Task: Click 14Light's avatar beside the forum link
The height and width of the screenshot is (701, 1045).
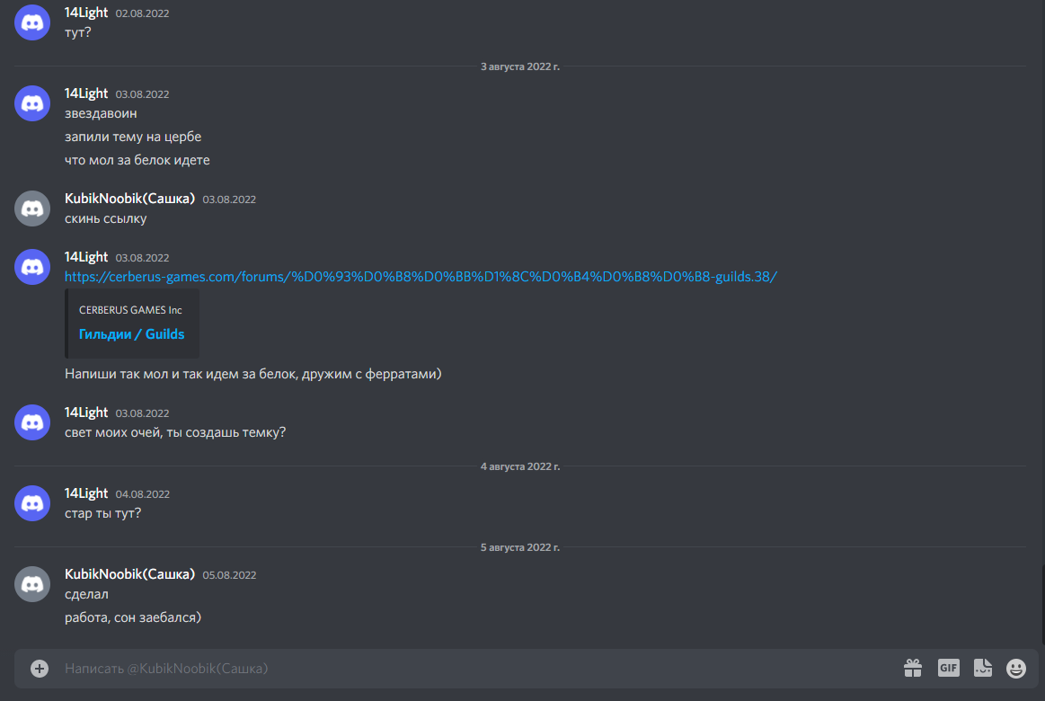Action: [32, 267]
